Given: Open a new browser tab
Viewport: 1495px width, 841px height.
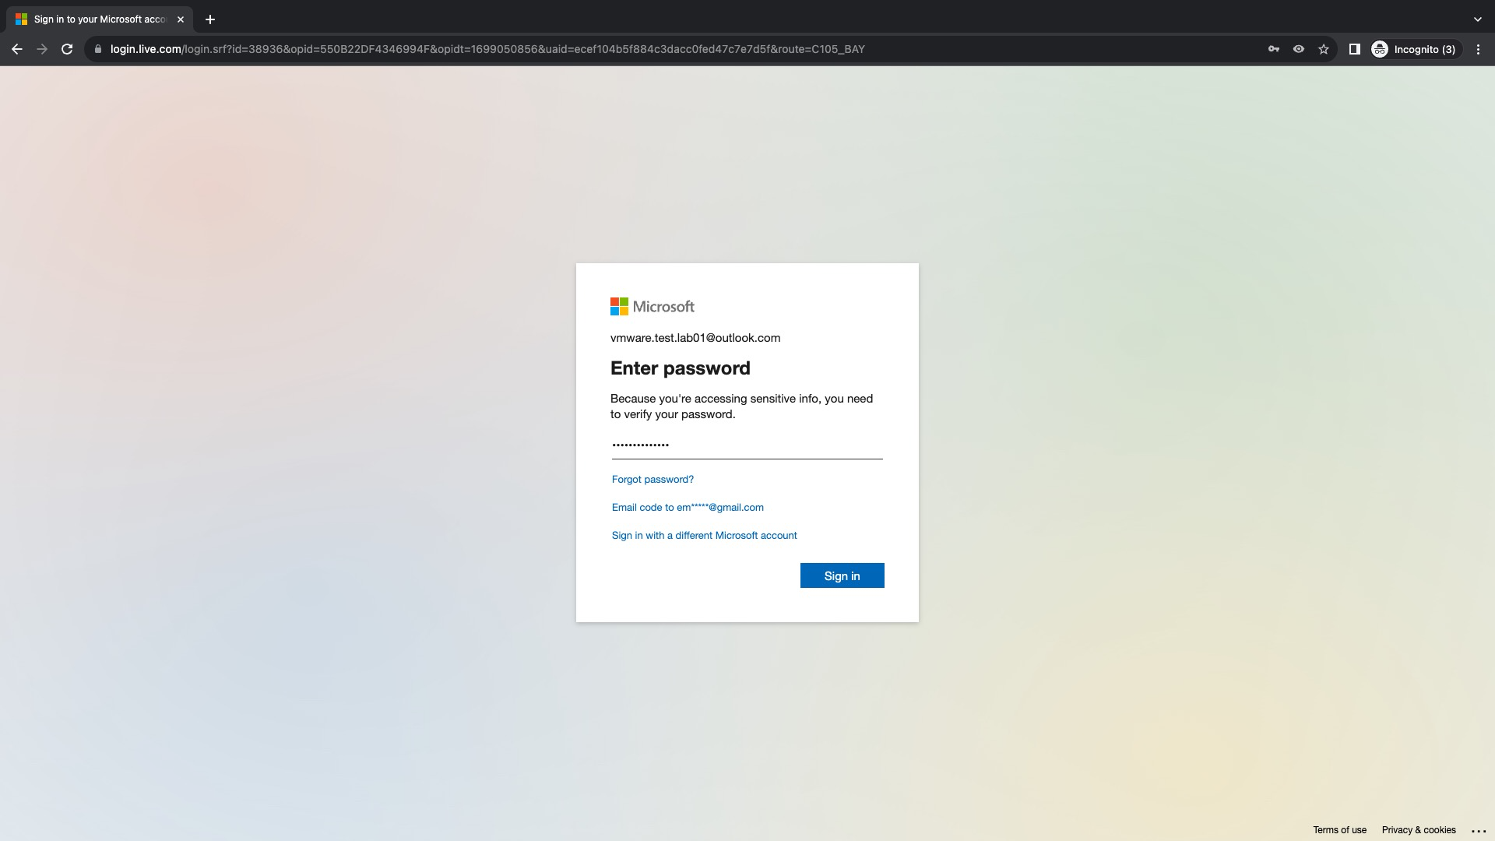Looking at the screenshot, I should 209,19.
